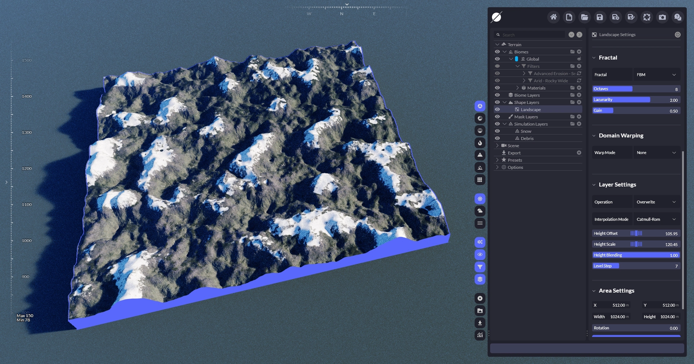The width and height of the screenshot is (694, 364).
Task: Open the Fractal type dropdown showing FBM
Action: [656, 75]
